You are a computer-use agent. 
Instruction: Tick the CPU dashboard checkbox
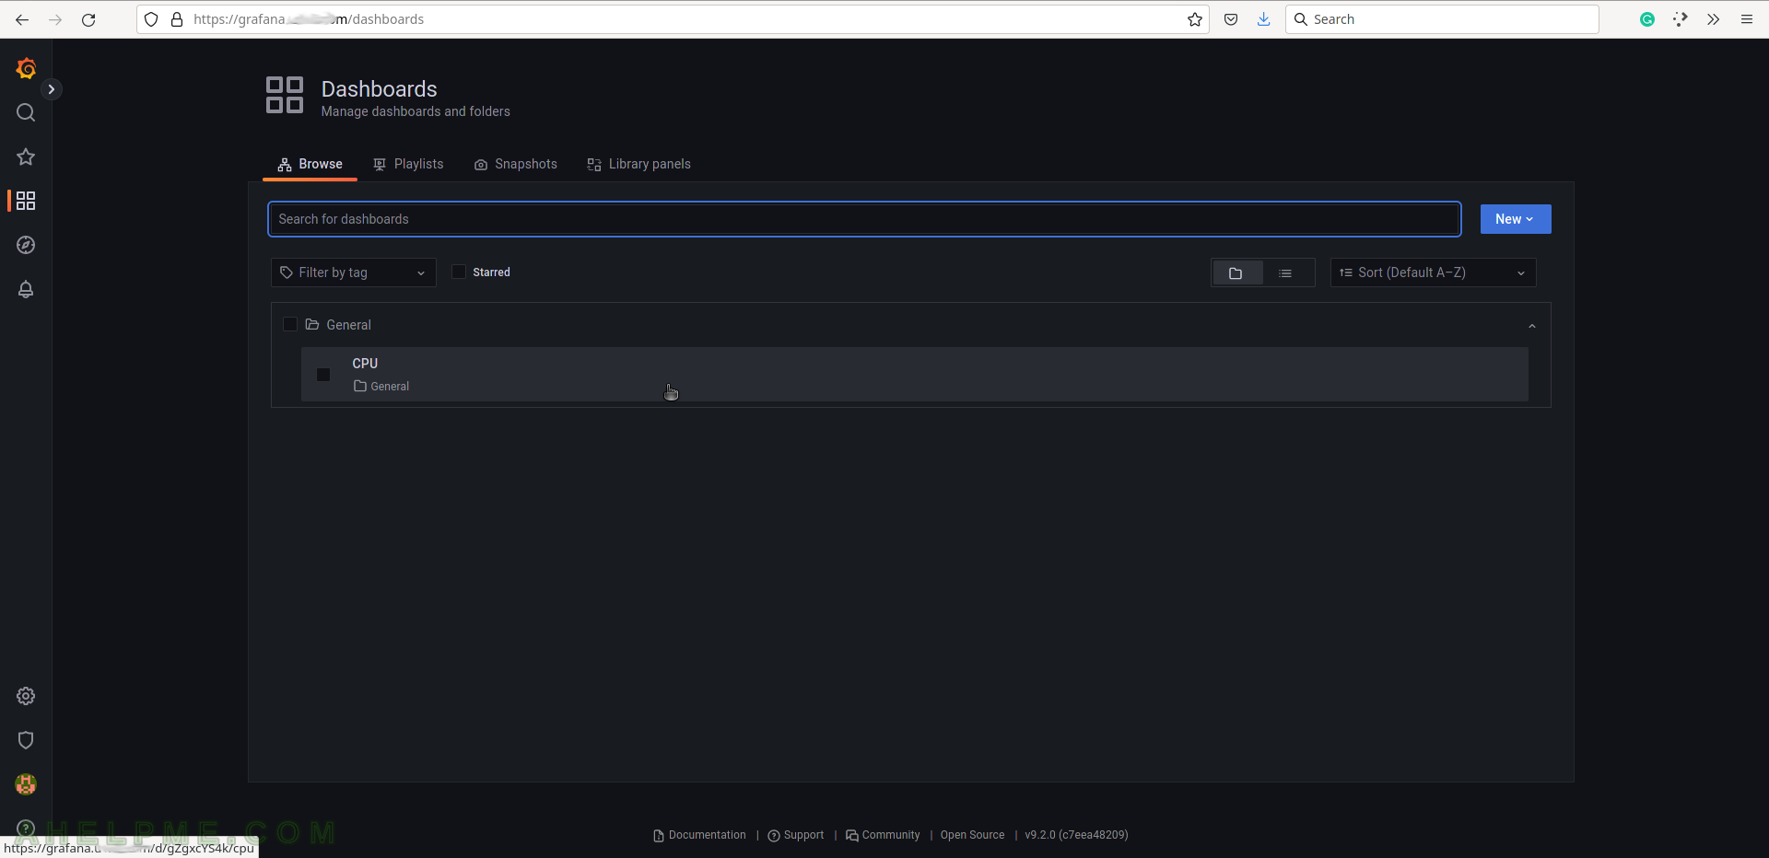point(323,375)
